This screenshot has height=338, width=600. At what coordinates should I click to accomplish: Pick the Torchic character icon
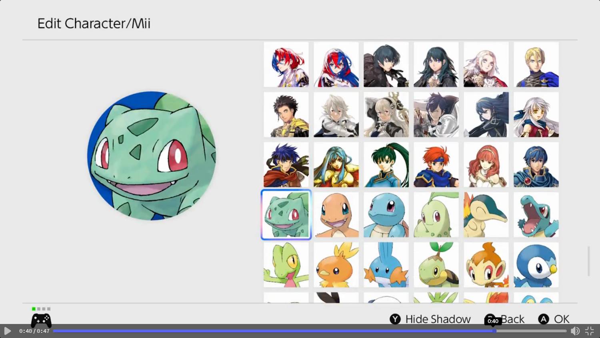click(336, 265)
